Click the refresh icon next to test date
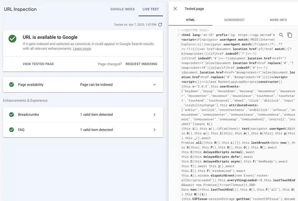 [160, 25]
